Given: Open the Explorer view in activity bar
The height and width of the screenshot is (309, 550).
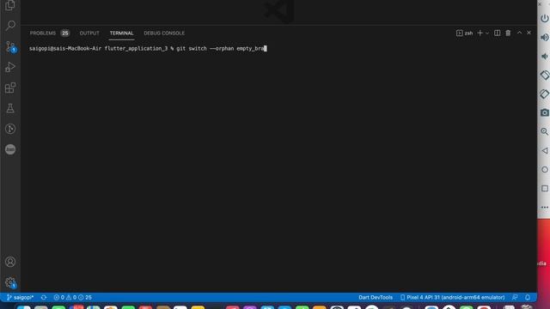Looking at the screenshot, I should point(10,5).
